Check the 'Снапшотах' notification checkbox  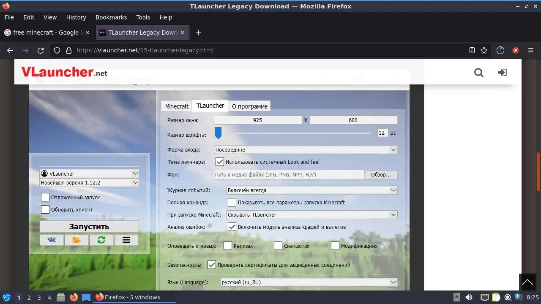point(278,246)
